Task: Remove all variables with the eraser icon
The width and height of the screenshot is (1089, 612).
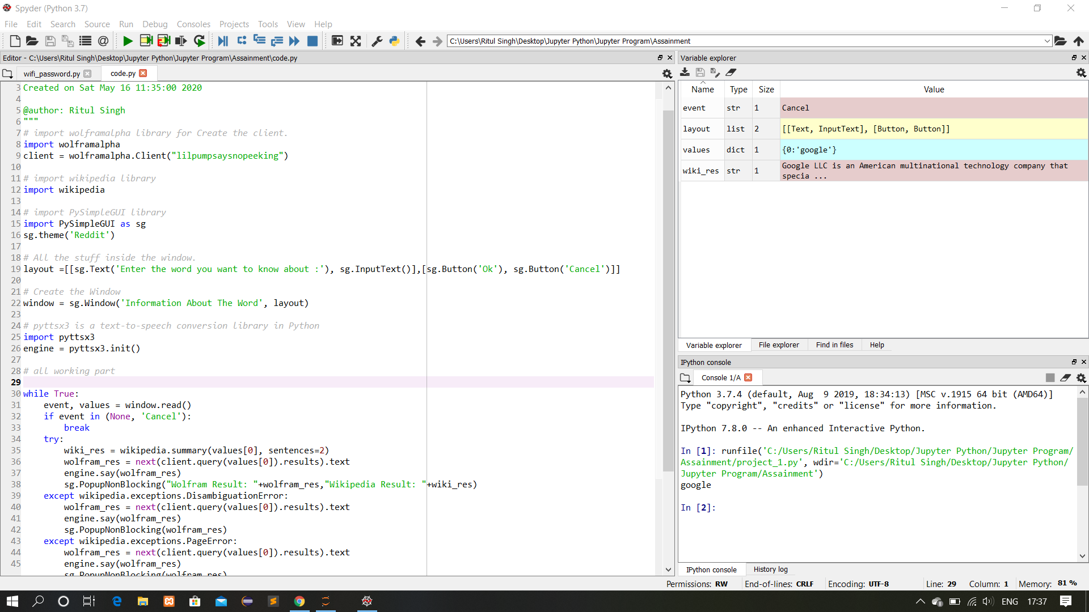Action: [731, 73]
